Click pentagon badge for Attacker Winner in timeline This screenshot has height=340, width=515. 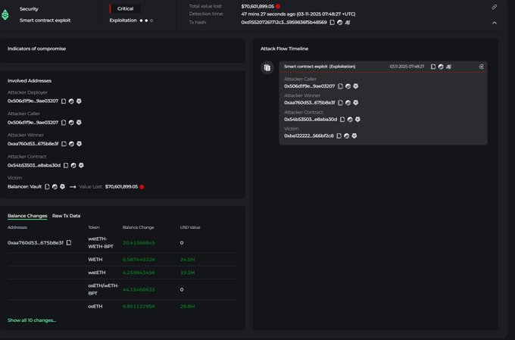point(356,103)
